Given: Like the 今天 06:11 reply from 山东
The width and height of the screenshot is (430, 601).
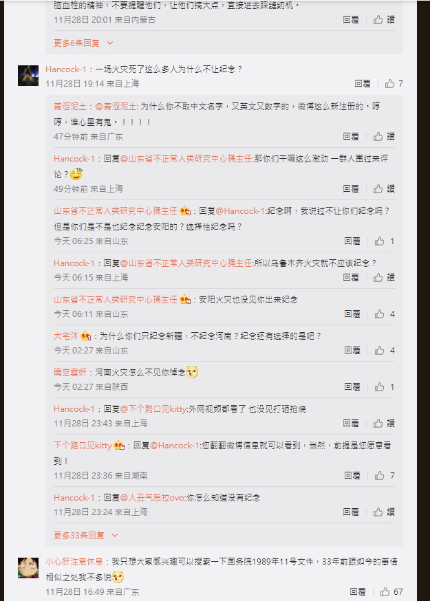Looking at the screenshot, I should [x=379, y=314].
